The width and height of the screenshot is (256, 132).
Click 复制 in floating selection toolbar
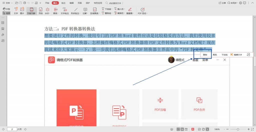tap(205, 55)
